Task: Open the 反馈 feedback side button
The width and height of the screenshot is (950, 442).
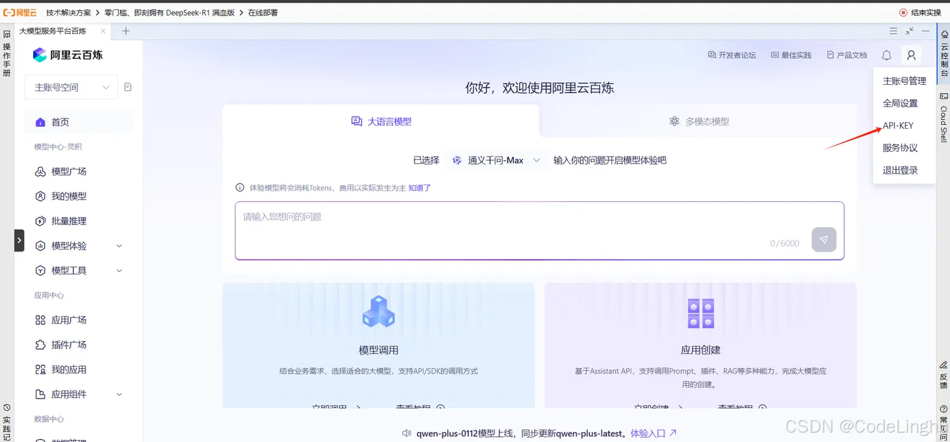Action: click(x=944, y=376)
